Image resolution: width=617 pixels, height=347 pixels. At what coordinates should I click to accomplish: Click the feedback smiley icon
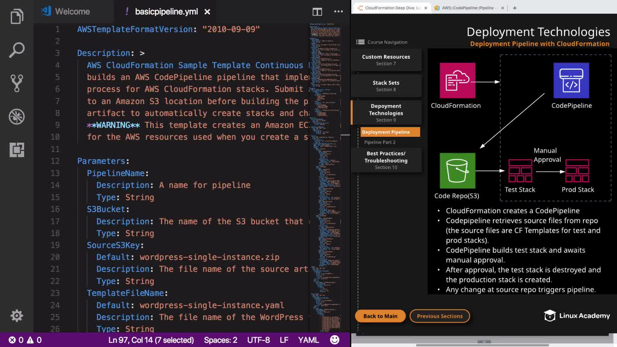coord(335,340)
